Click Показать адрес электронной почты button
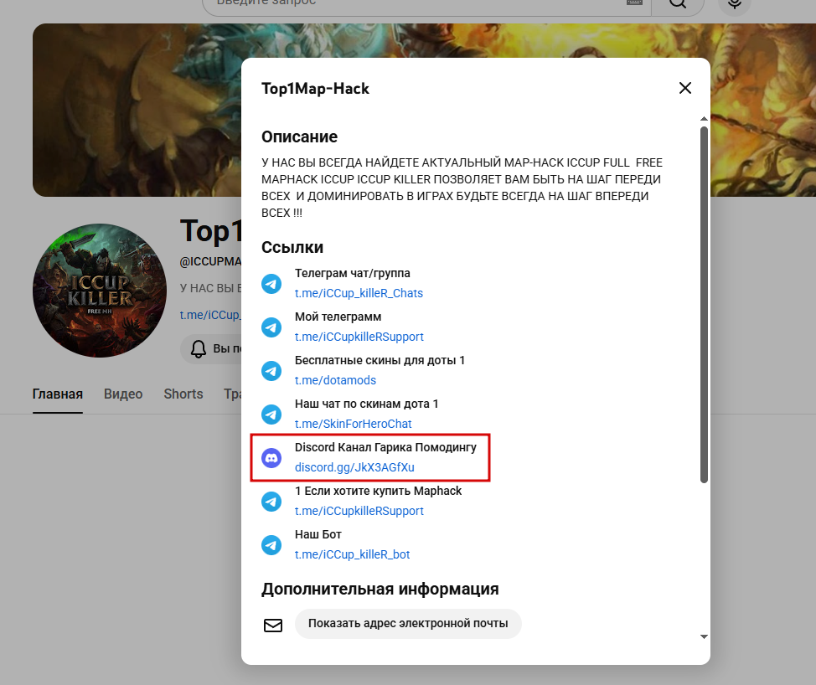This screenshot has height=685, width=816. point(408,624)
